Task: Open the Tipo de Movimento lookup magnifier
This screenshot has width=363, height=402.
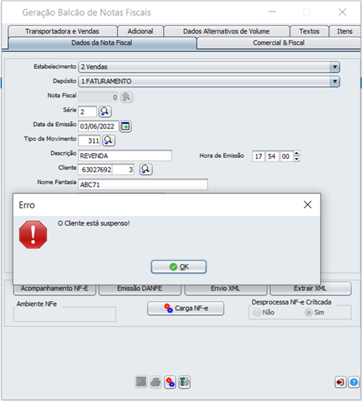Action: 109,140
